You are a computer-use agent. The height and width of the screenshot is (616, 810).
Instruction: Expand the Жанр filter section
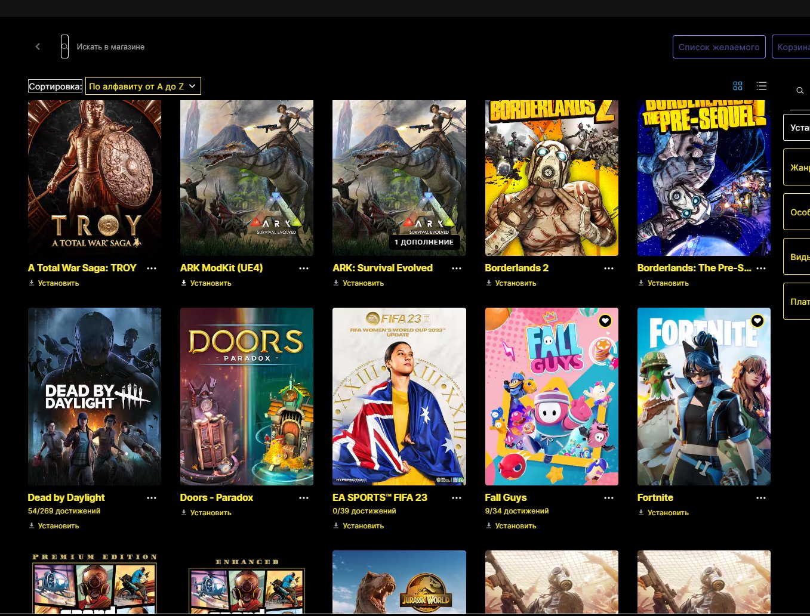click(797, 168)
